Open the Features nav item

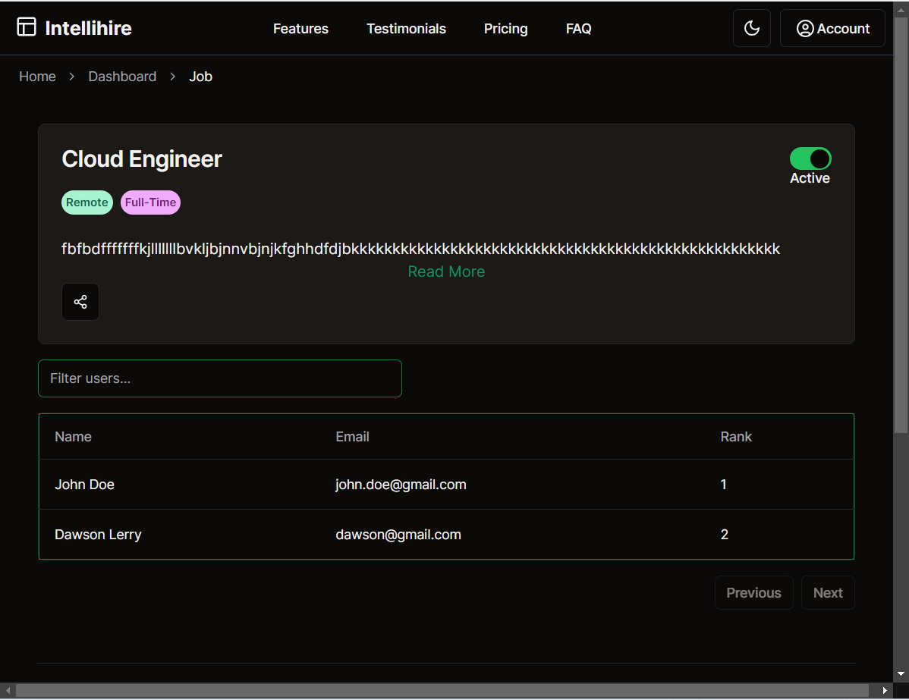click(x=300, y=29)
